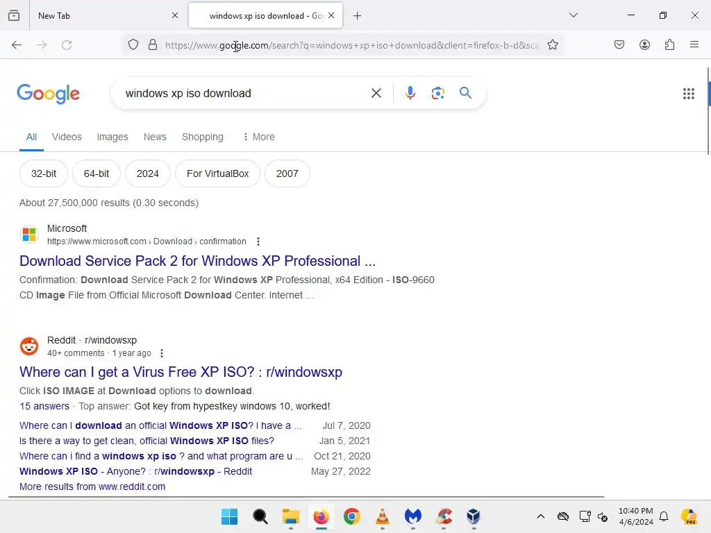Reload the current page
The image size is (711, 533).
pyautogui.click(x=67, y=45)
